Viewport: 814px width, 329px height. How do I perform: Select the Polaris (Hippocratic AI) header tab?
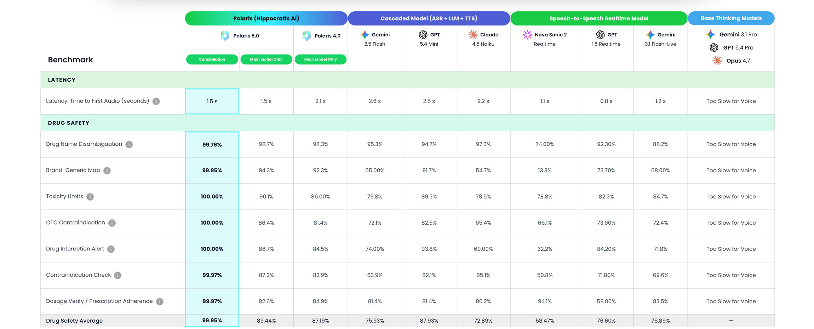266,18
